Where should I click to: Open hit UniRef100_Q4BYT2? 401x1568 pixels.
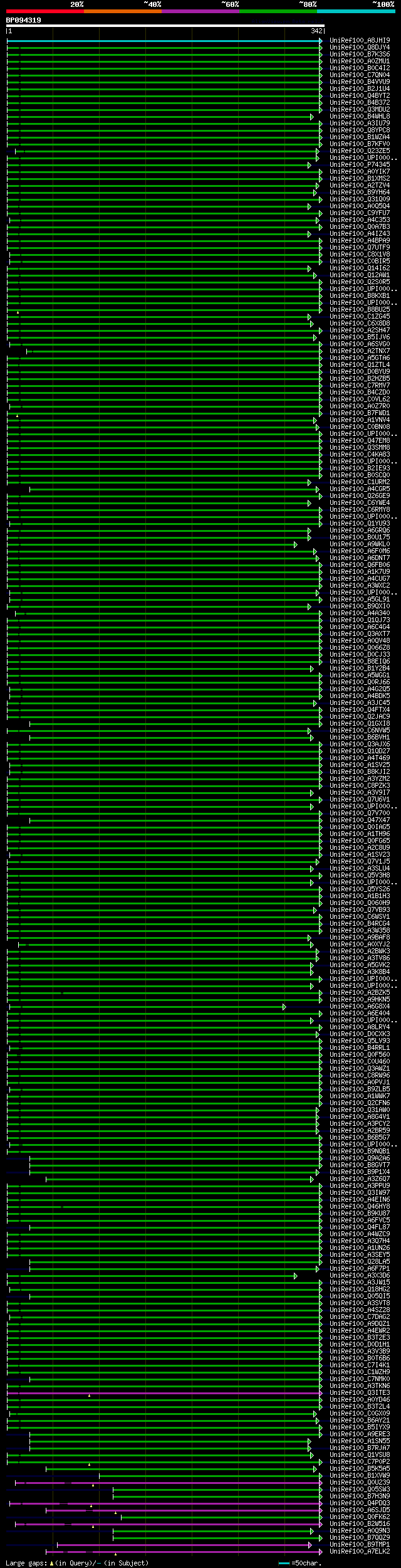(x=360, y=96)
